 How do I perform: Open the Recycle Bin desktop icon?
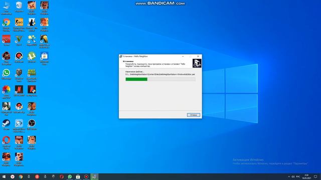point(19,6)
